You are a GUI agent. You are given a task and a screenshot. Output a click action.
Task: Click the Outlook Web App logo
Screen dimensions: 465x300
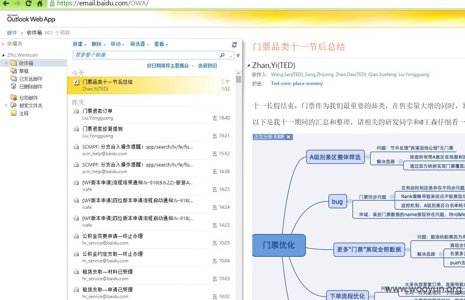click(31, 19)
